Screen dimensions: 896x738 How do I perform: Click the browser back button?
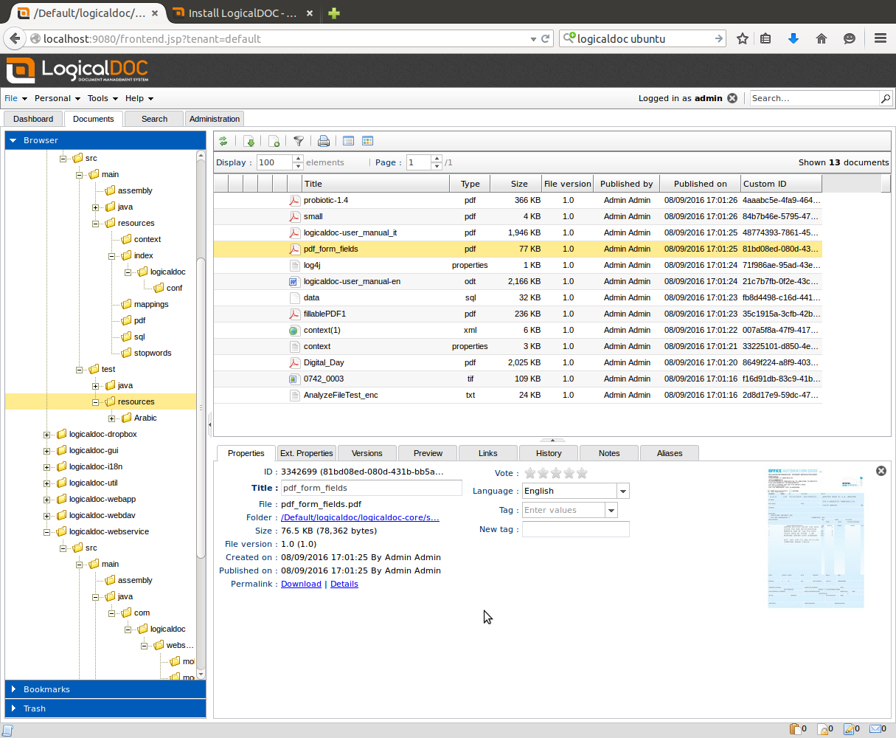pyautogui.click(x=15, y=38)
